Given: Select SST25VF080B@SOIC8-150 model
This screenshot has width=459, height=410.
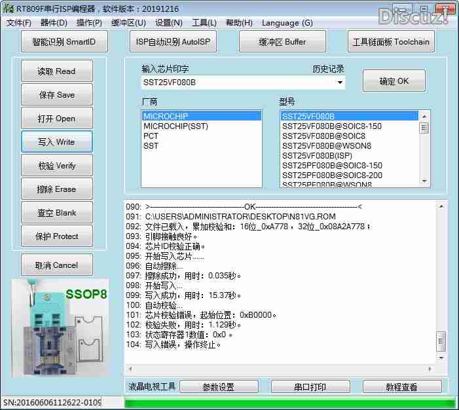Looking at the screenshot, I should coord(350,126).
